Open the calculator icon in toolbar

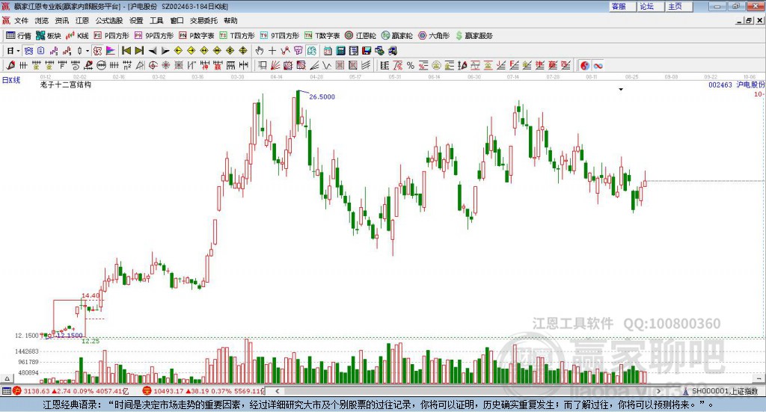[340, 51]
